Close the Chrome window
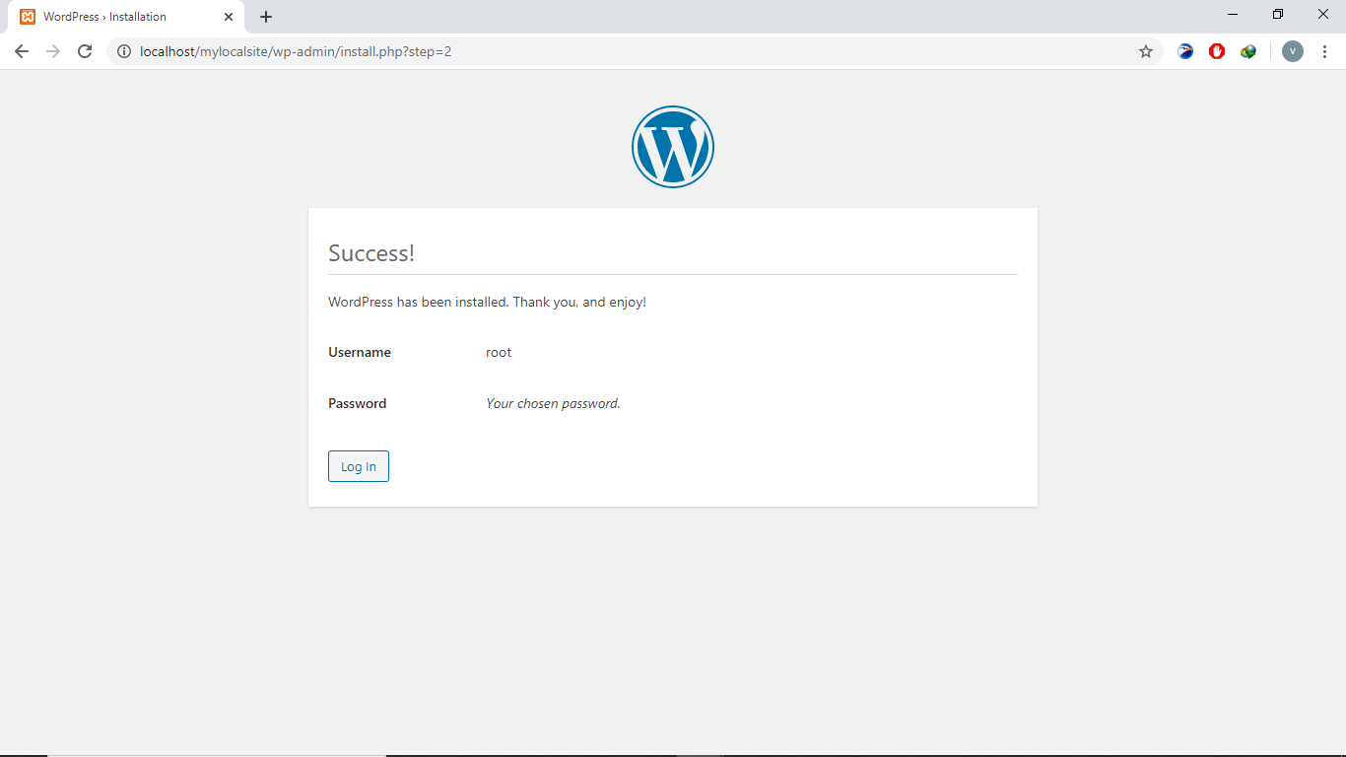 (x=1323, y=15)
